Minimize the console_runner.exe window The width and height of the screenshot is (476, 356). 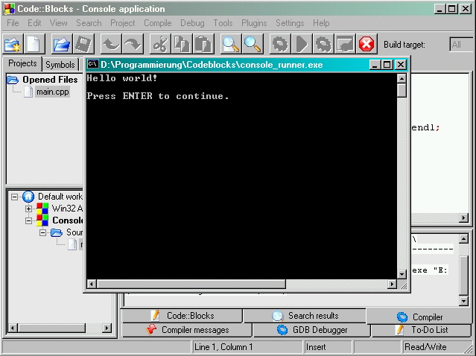375,65
